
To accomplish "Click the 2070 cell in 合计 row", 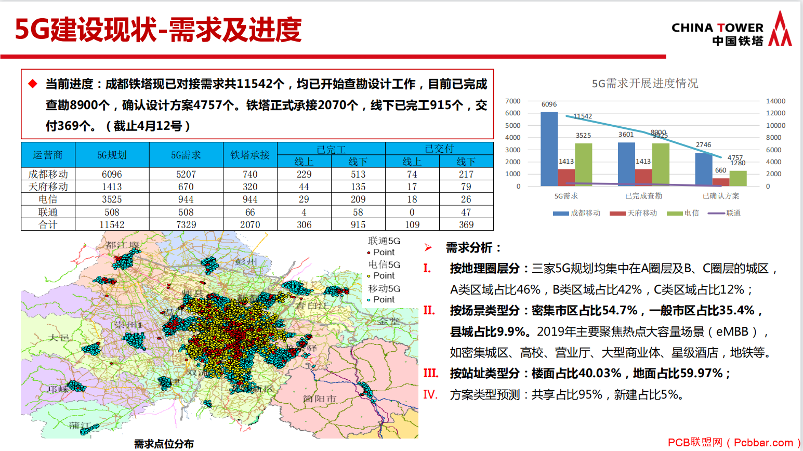I will click(x=250, y=224).
